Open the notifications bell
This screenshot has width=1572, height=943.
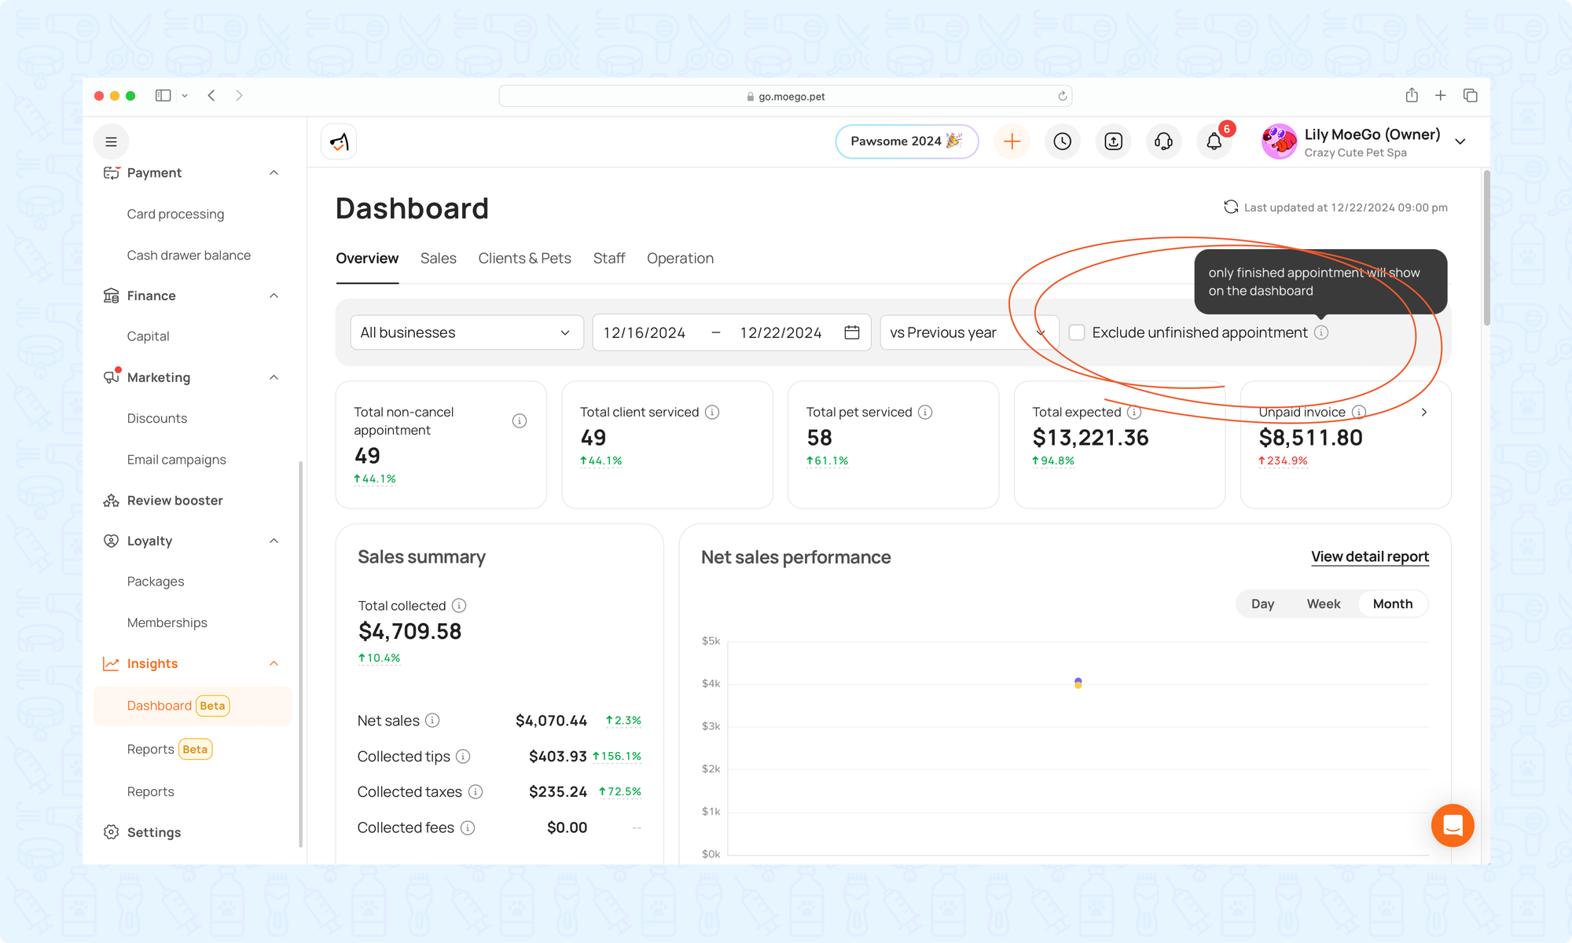(1214, 141)
